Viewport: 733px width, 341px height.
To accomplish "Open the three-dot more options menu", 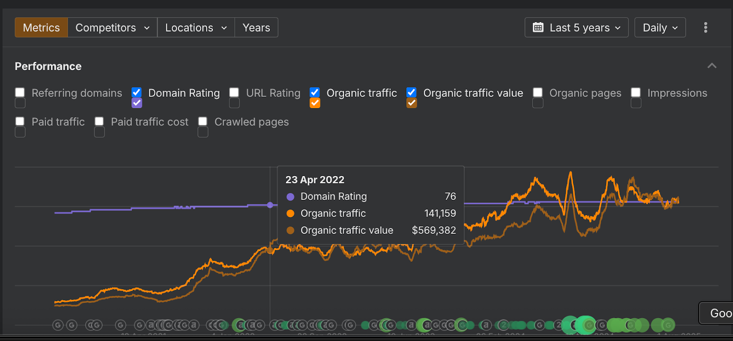I will coord(706,27).
